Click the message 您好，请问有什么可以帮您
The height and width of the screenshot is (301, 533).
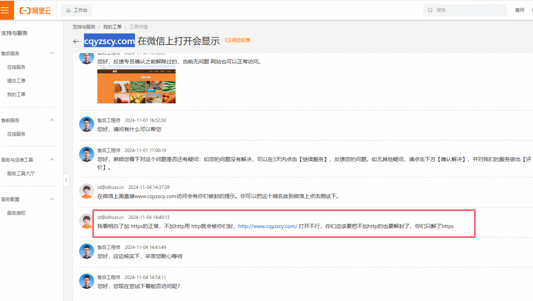pyautogui.click(x=129, y=129)
